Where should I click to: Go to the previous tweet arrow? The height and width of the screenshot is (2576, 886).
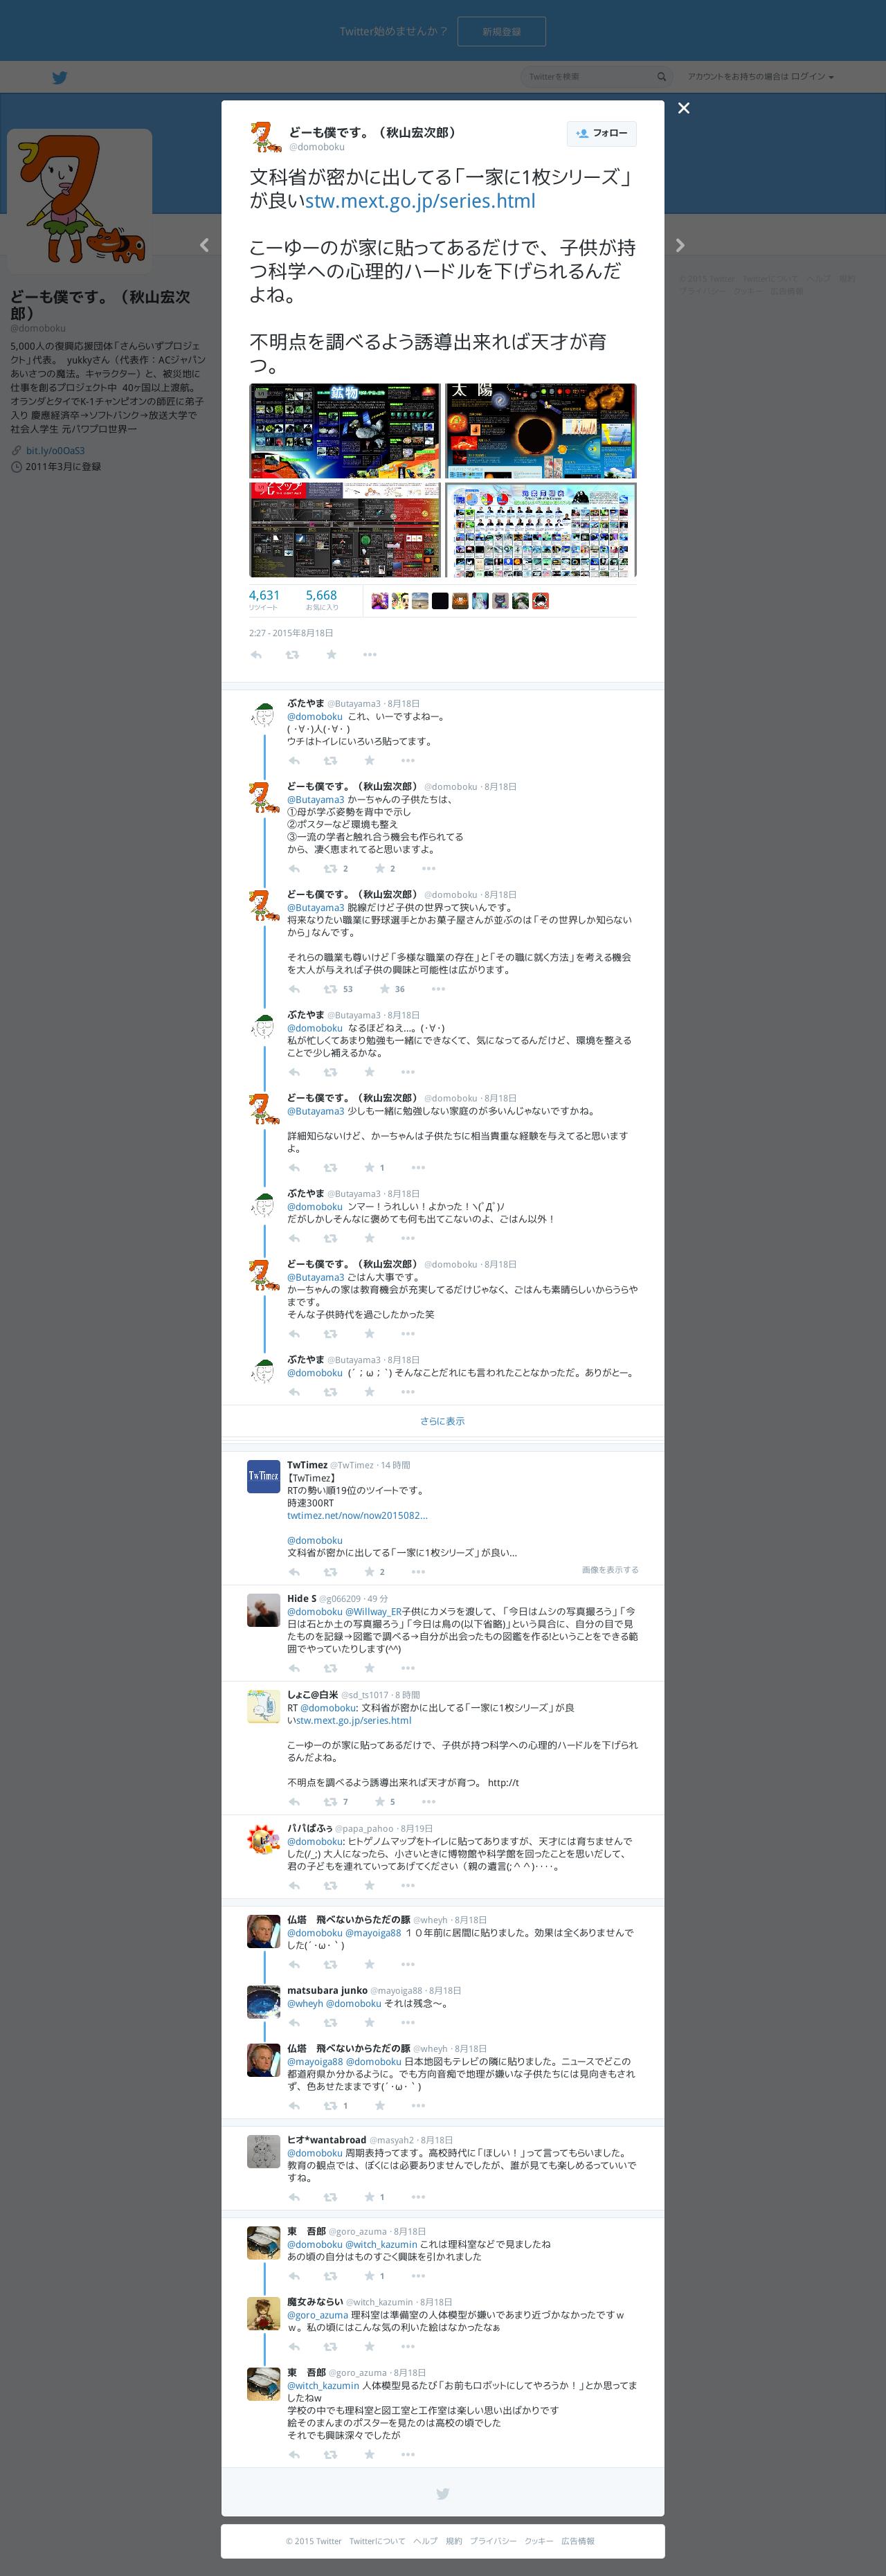pos(204,245)
